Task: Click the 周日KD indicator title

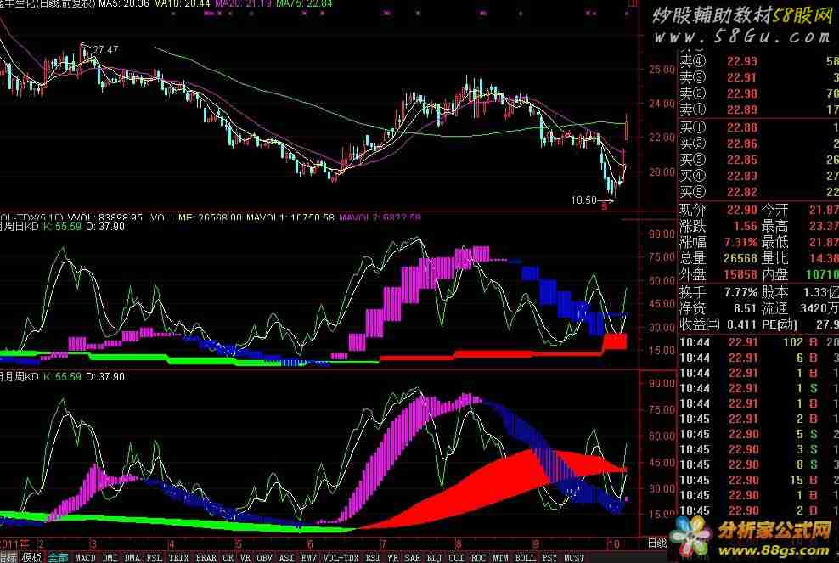Action: pos(20,227)
